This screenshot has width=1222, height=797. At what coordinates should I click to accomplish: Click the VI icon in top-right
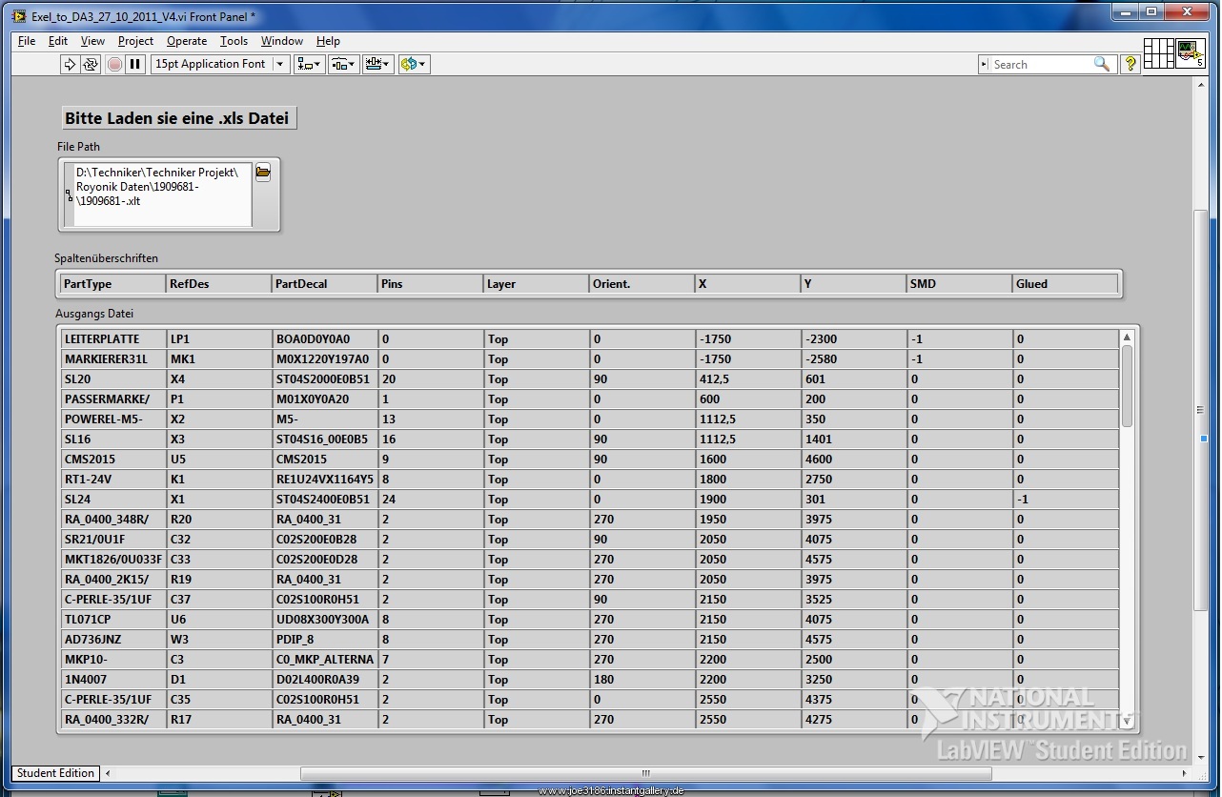point(1190,53)
